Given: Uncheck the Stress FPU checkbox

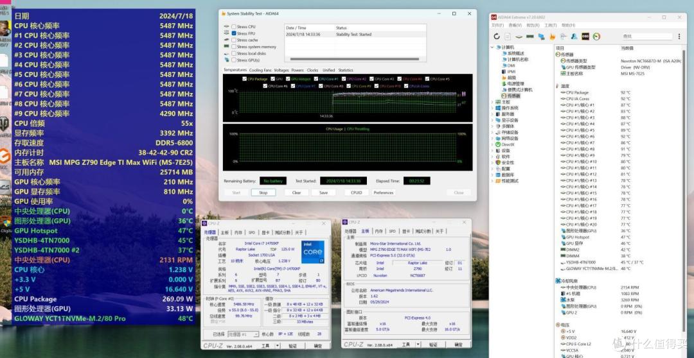Looking at the screenshot, I should [234, 33].
